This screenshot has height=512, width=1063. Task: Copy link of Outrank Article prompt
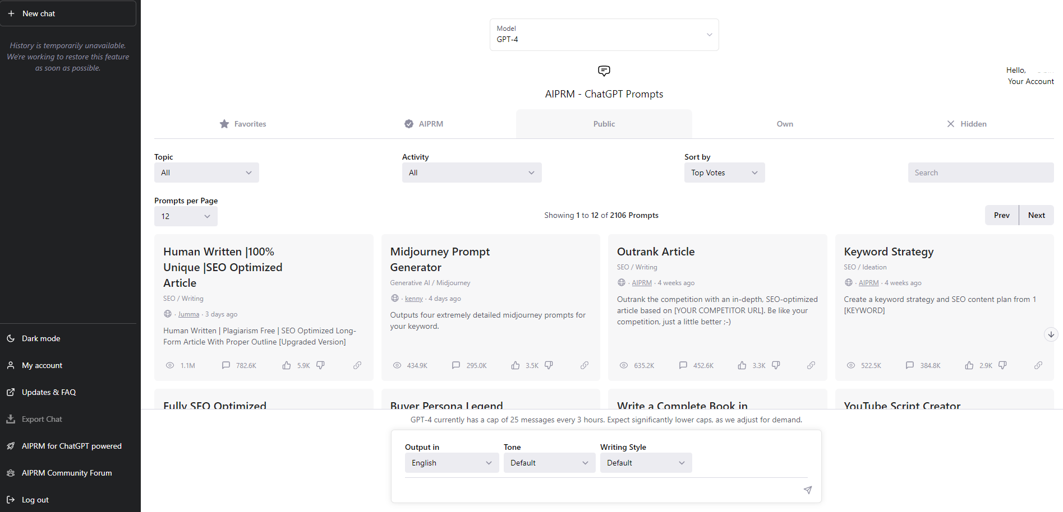coord(811,365)
